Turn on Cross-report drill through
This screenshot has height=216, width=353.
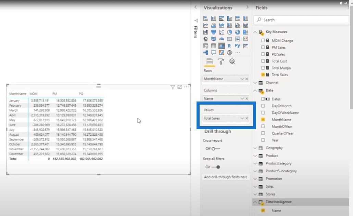click(x=216, y=149)
